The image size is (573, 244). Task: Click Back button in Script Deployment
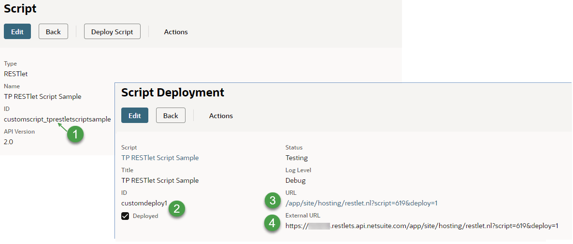click(x=171, y=115)
